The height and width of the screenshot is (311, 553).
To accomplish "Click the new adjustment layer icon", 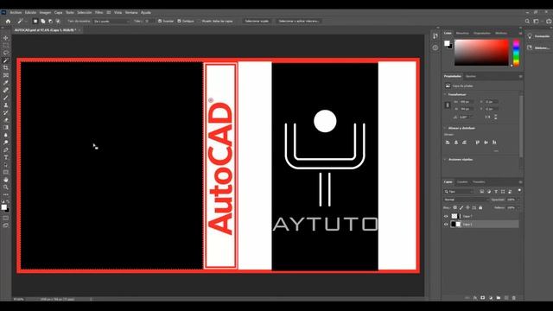I will (491, 298).
